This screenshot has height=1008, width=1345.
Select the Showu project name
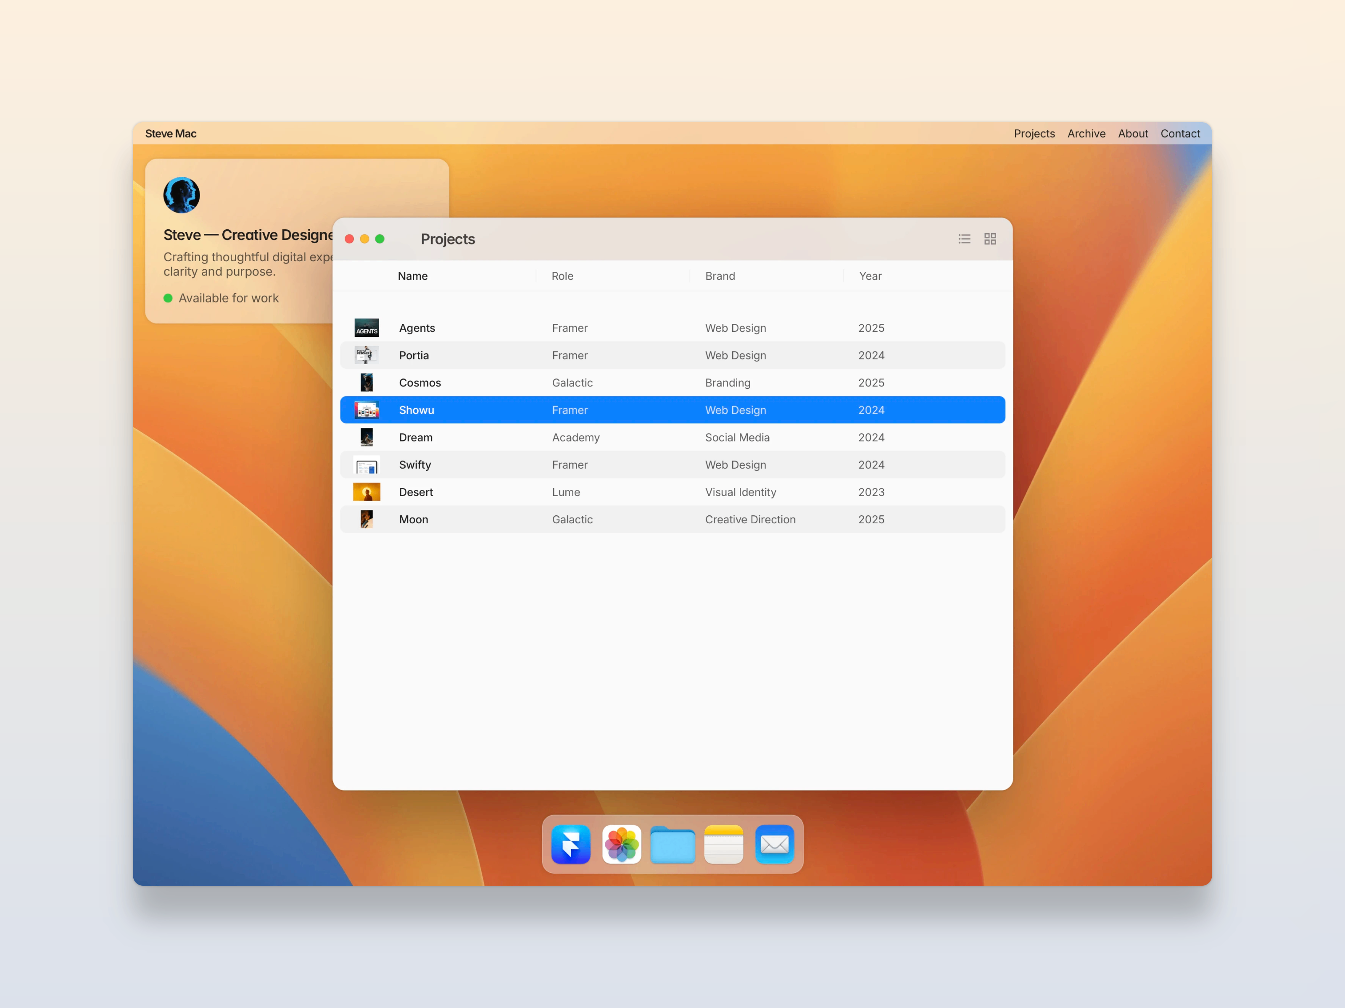417,410
